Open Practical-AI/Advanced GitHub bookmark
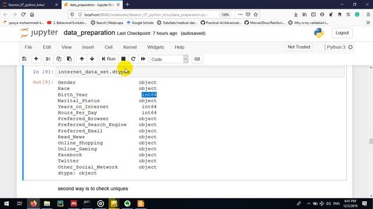This screenshot has width=373, height=209. pyautogui.click(x=221, y=23)
